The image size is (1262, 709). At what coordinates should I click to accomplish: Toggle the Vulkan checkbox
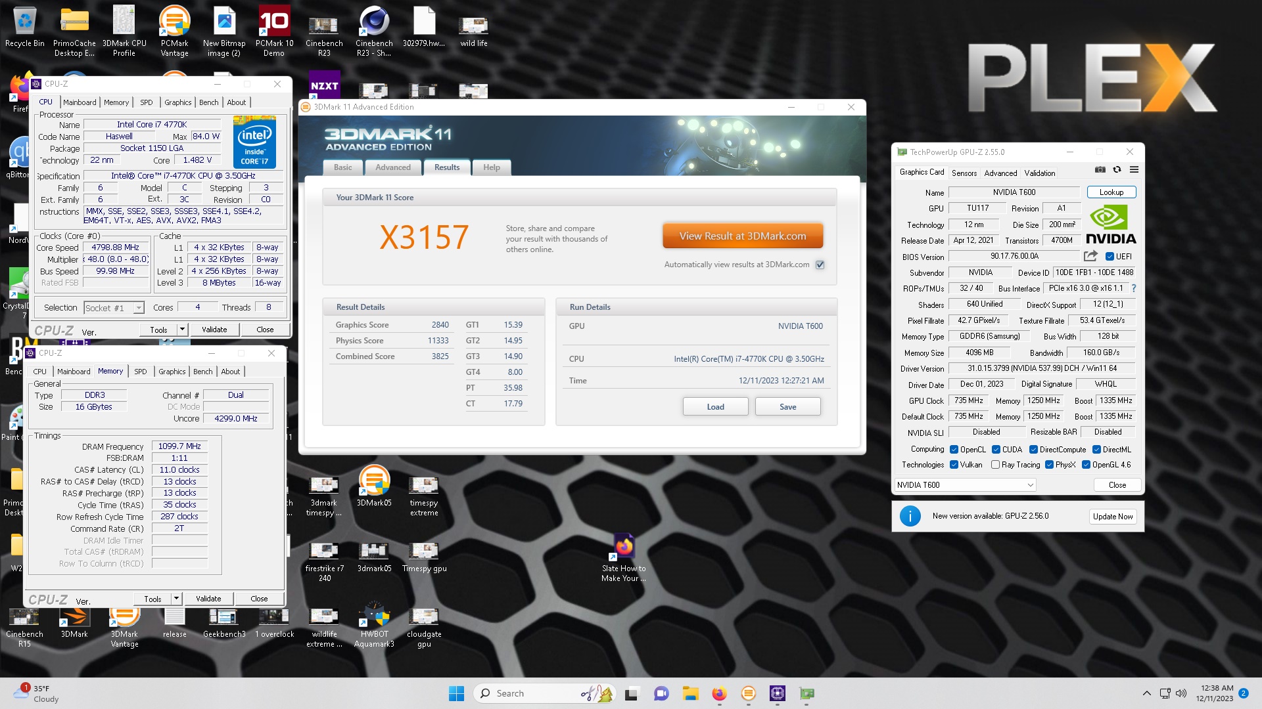[954, 465]
